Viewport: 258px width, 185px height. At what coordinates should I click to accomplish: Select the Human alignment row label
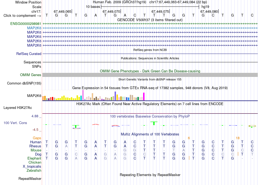coord(36,142)
